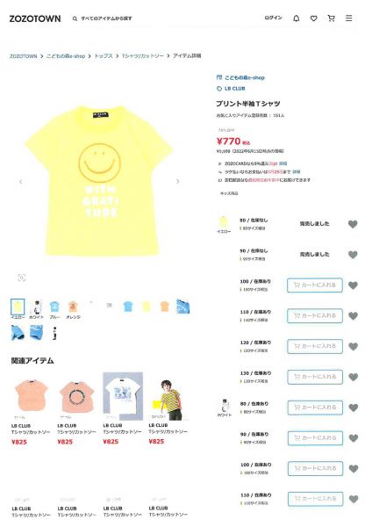Go to Tops in breadcrumb
The image size is (372, 527).
pos(104,56)
